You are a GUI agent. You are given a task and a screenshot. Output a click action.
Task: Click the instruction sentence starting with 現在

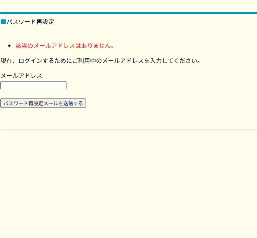point(100,61)
